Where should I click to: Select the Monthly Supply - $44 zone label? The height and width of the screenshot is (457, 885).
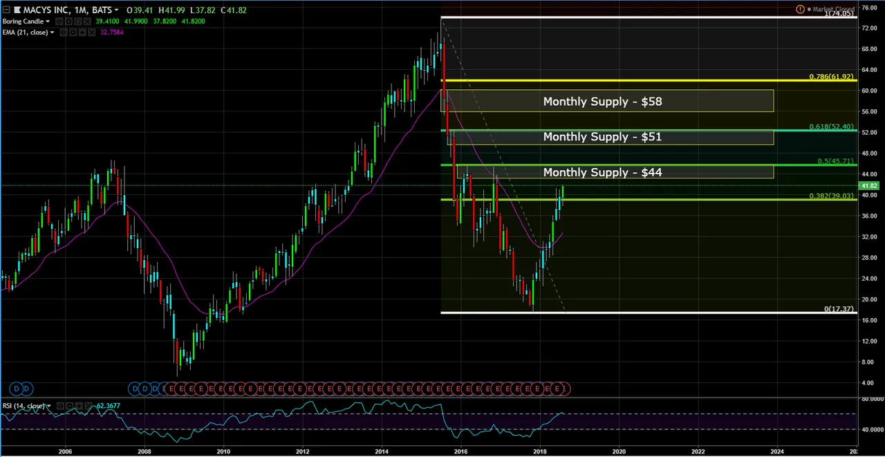point(602,172)
